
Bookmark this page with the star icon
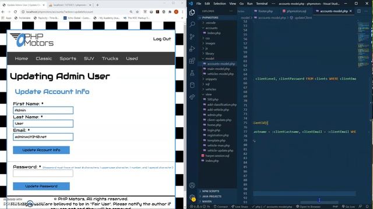tap(138, 12)
